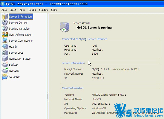Collapse sidebar using splitter handle

point(48,96)
